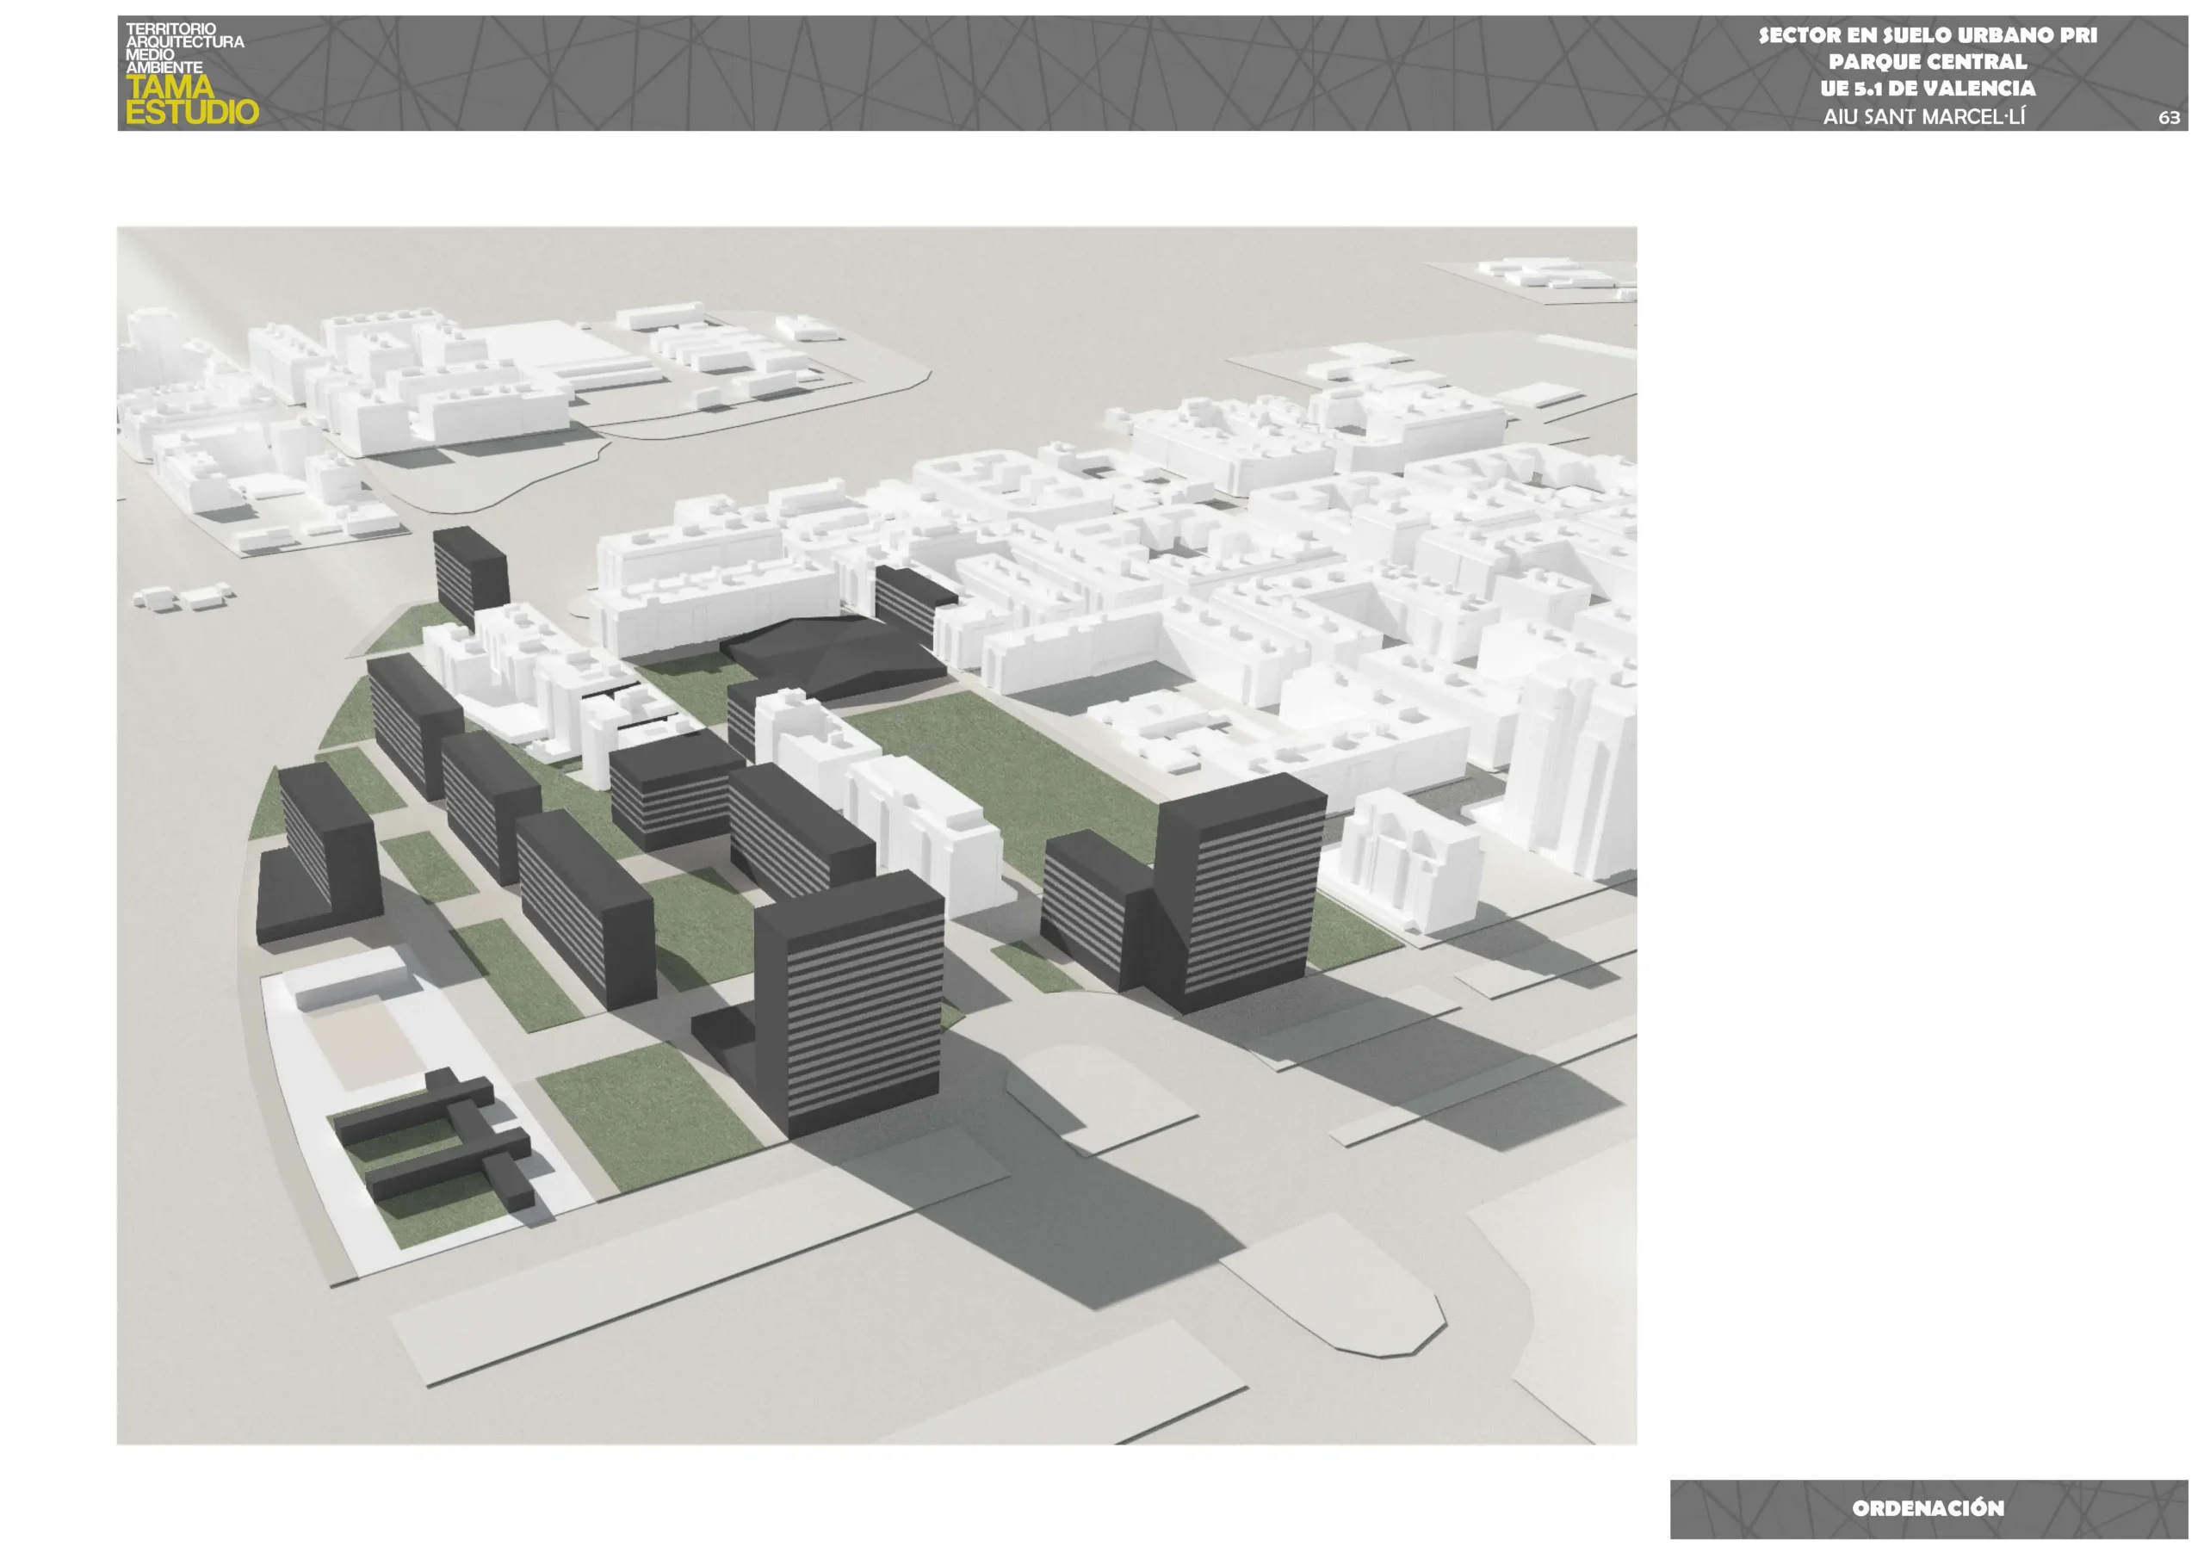Click the ORDENACIÓN label in footer
This screenshot has height=1553, width=2204.
point(1928,1508)
